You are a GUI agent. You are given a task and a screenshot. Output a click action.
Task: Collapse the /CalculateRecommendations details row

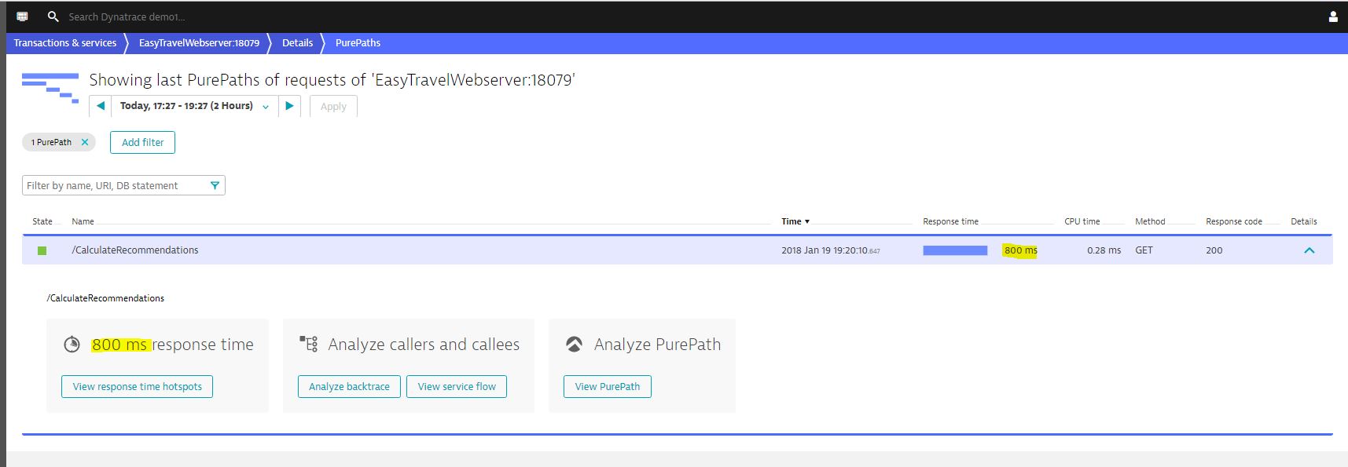[1309, 250]
